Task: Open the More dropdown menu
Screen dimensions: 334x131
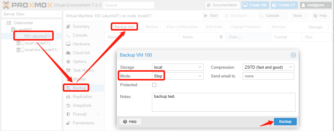Action: tap(300, 16)
